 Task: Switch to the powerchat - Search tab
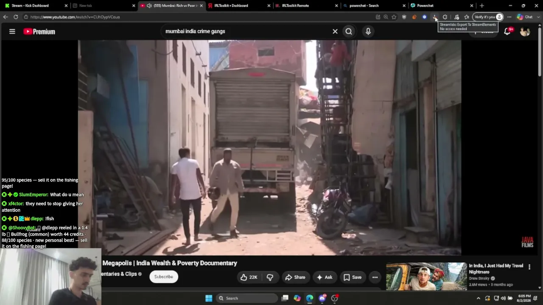pyautogui.click(x=374, y=6)
